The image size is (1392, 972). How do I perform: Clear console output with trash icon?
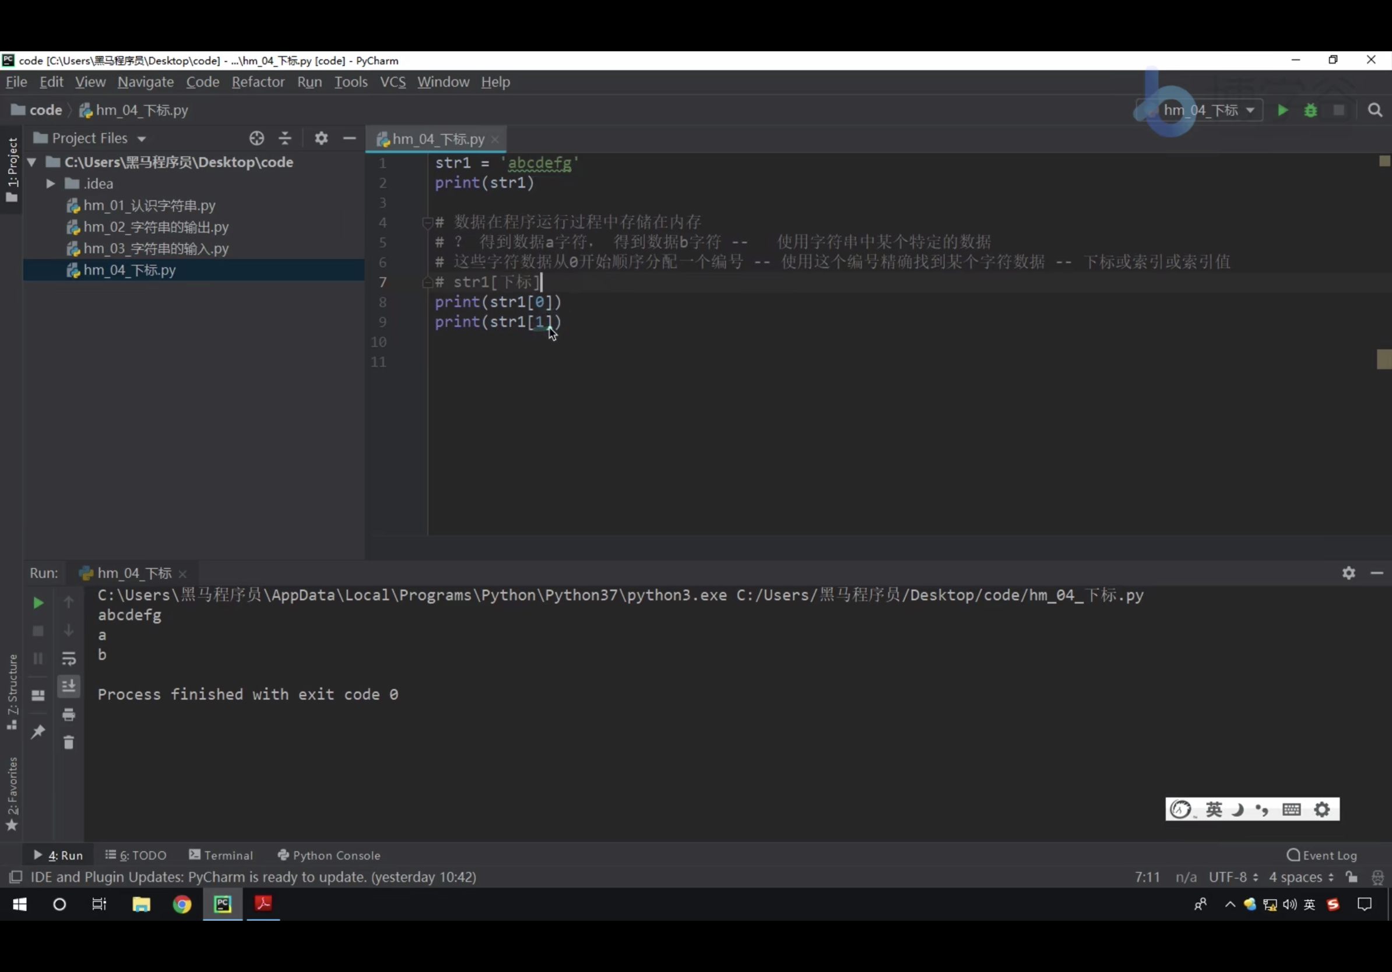tap(69, 742)
